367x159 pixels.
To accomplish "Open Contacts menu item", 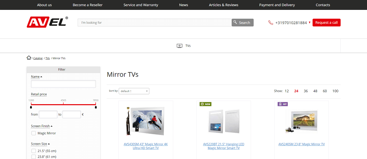I will (323, 5).
